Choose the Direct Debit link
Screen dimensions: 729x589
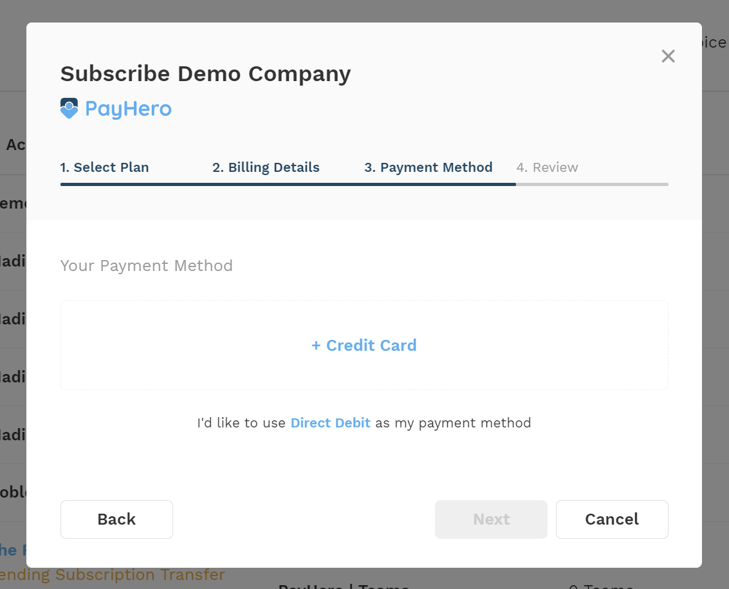click(x=331, y=423)
